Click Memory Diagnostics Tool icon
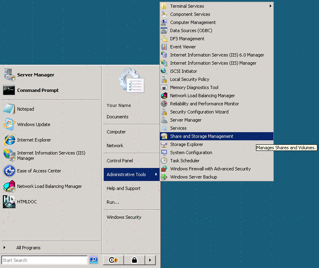319x268 pixels. [x=164, y=87]
